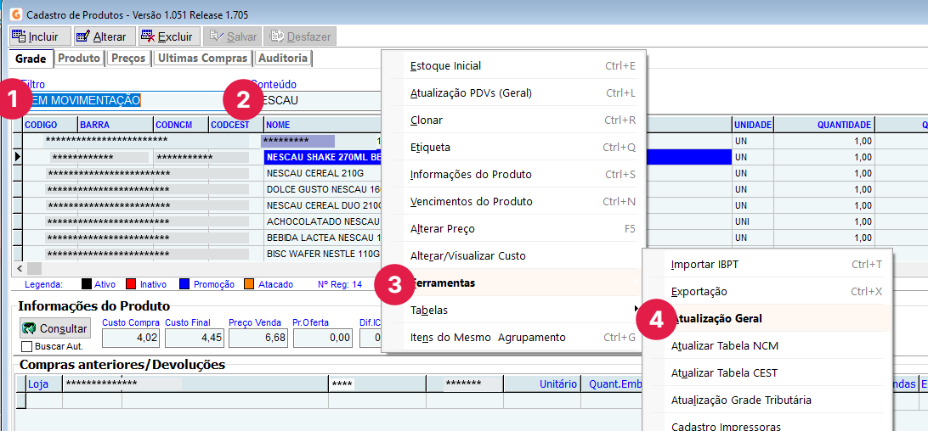The height and width of the screenshot is (431, 928).
Task: Choose Atualização Grade Tributária entry
Action: (767, 400)
